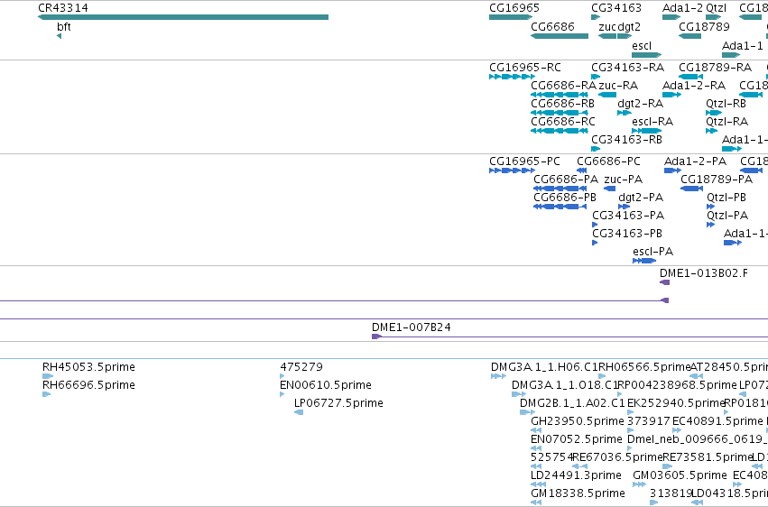Open the Ada1-2 gene label
Image resolution: width=768 pixels, height=507 pixels.
(x=682, y=8)
